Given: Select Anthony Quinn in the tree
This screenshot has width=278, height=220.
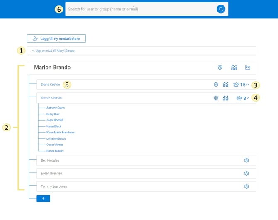Looking at the screenshot, I should 55,108.
